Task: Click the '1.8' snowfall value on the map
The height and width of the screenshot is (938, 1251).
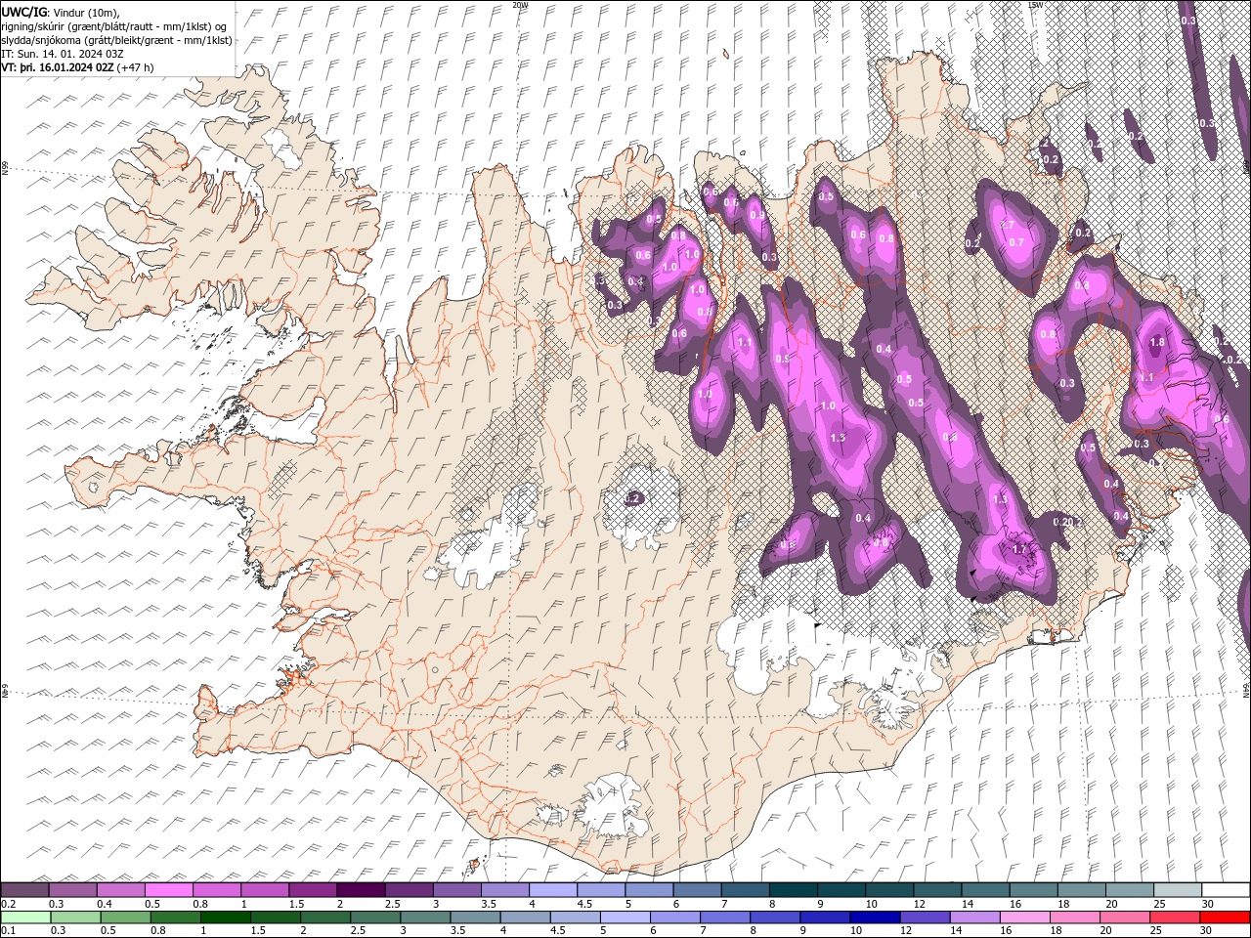Action: 1158,343
